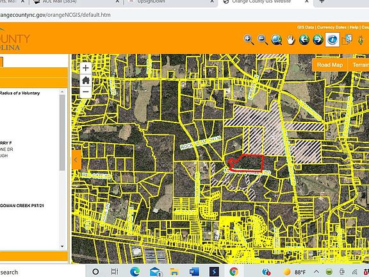Go to previous map extent arrow
The image size is (369, 277).
click(304, 39)
